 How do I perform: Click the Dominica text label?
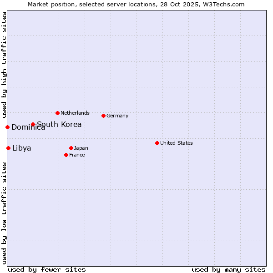(x=28, y=127)
